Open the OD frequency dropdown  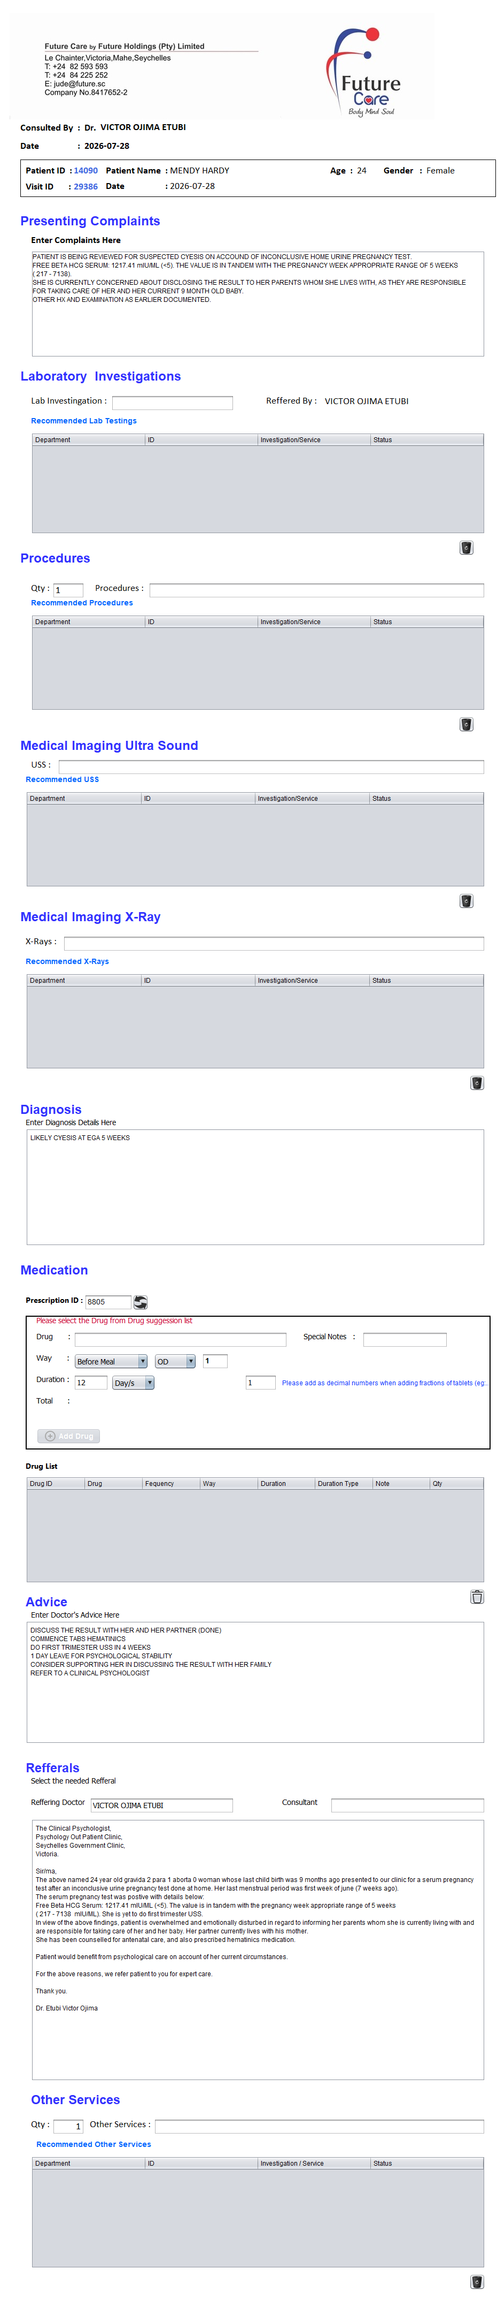coord(175,1361)
